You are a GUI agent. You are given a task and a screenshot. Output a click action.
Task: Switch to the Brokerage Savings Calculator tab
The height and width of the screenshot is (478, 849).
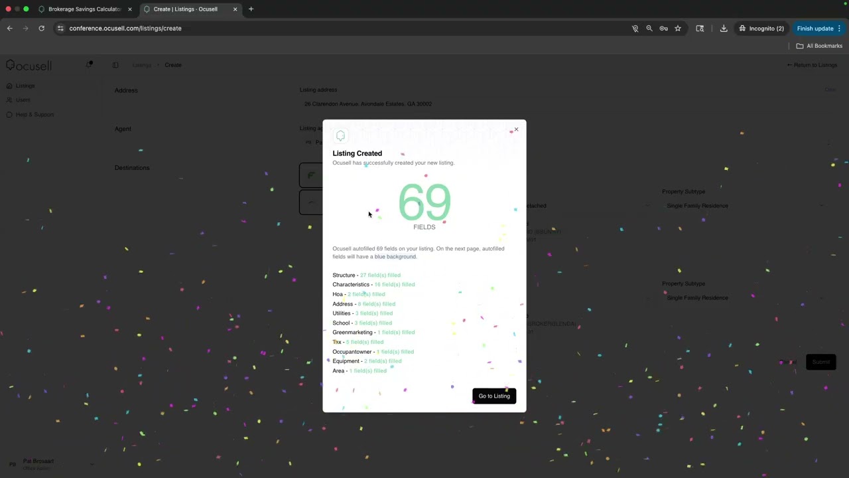[84, 9]
